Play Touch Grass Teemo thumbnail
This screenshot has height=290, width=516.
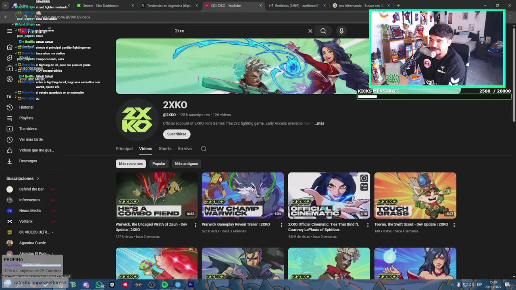(415, 196)
